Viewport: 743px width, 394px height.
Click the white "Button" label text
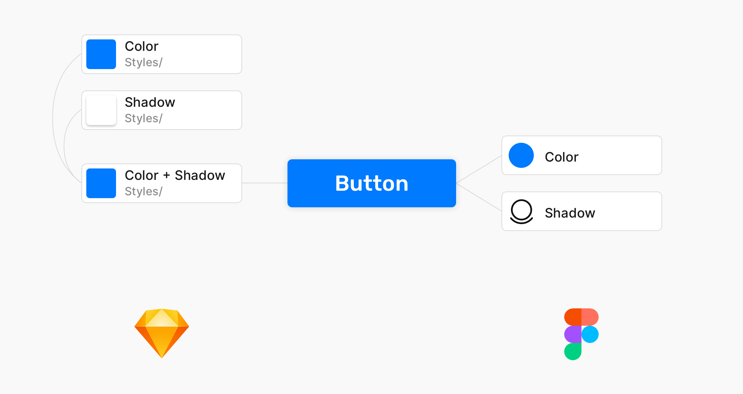coord(372,183)
